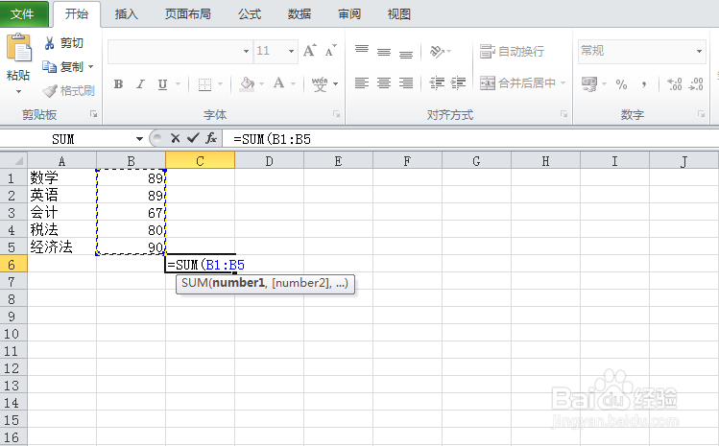Click the text orientation icon
719x446 pixels.
tap(438, 51)
